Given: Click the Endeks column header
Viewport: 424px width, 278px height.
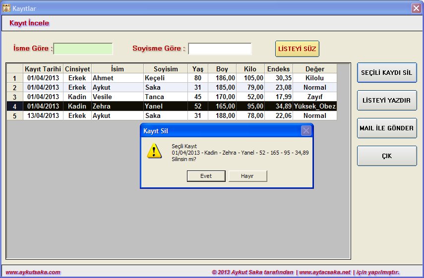Looking at the screenshot, I should click(x=278, y=68).
